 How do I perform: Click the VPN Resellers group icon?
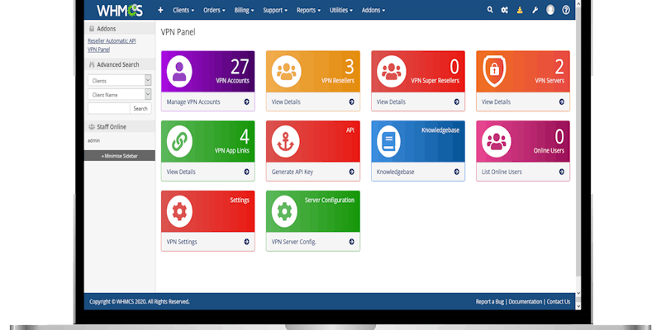287,72
